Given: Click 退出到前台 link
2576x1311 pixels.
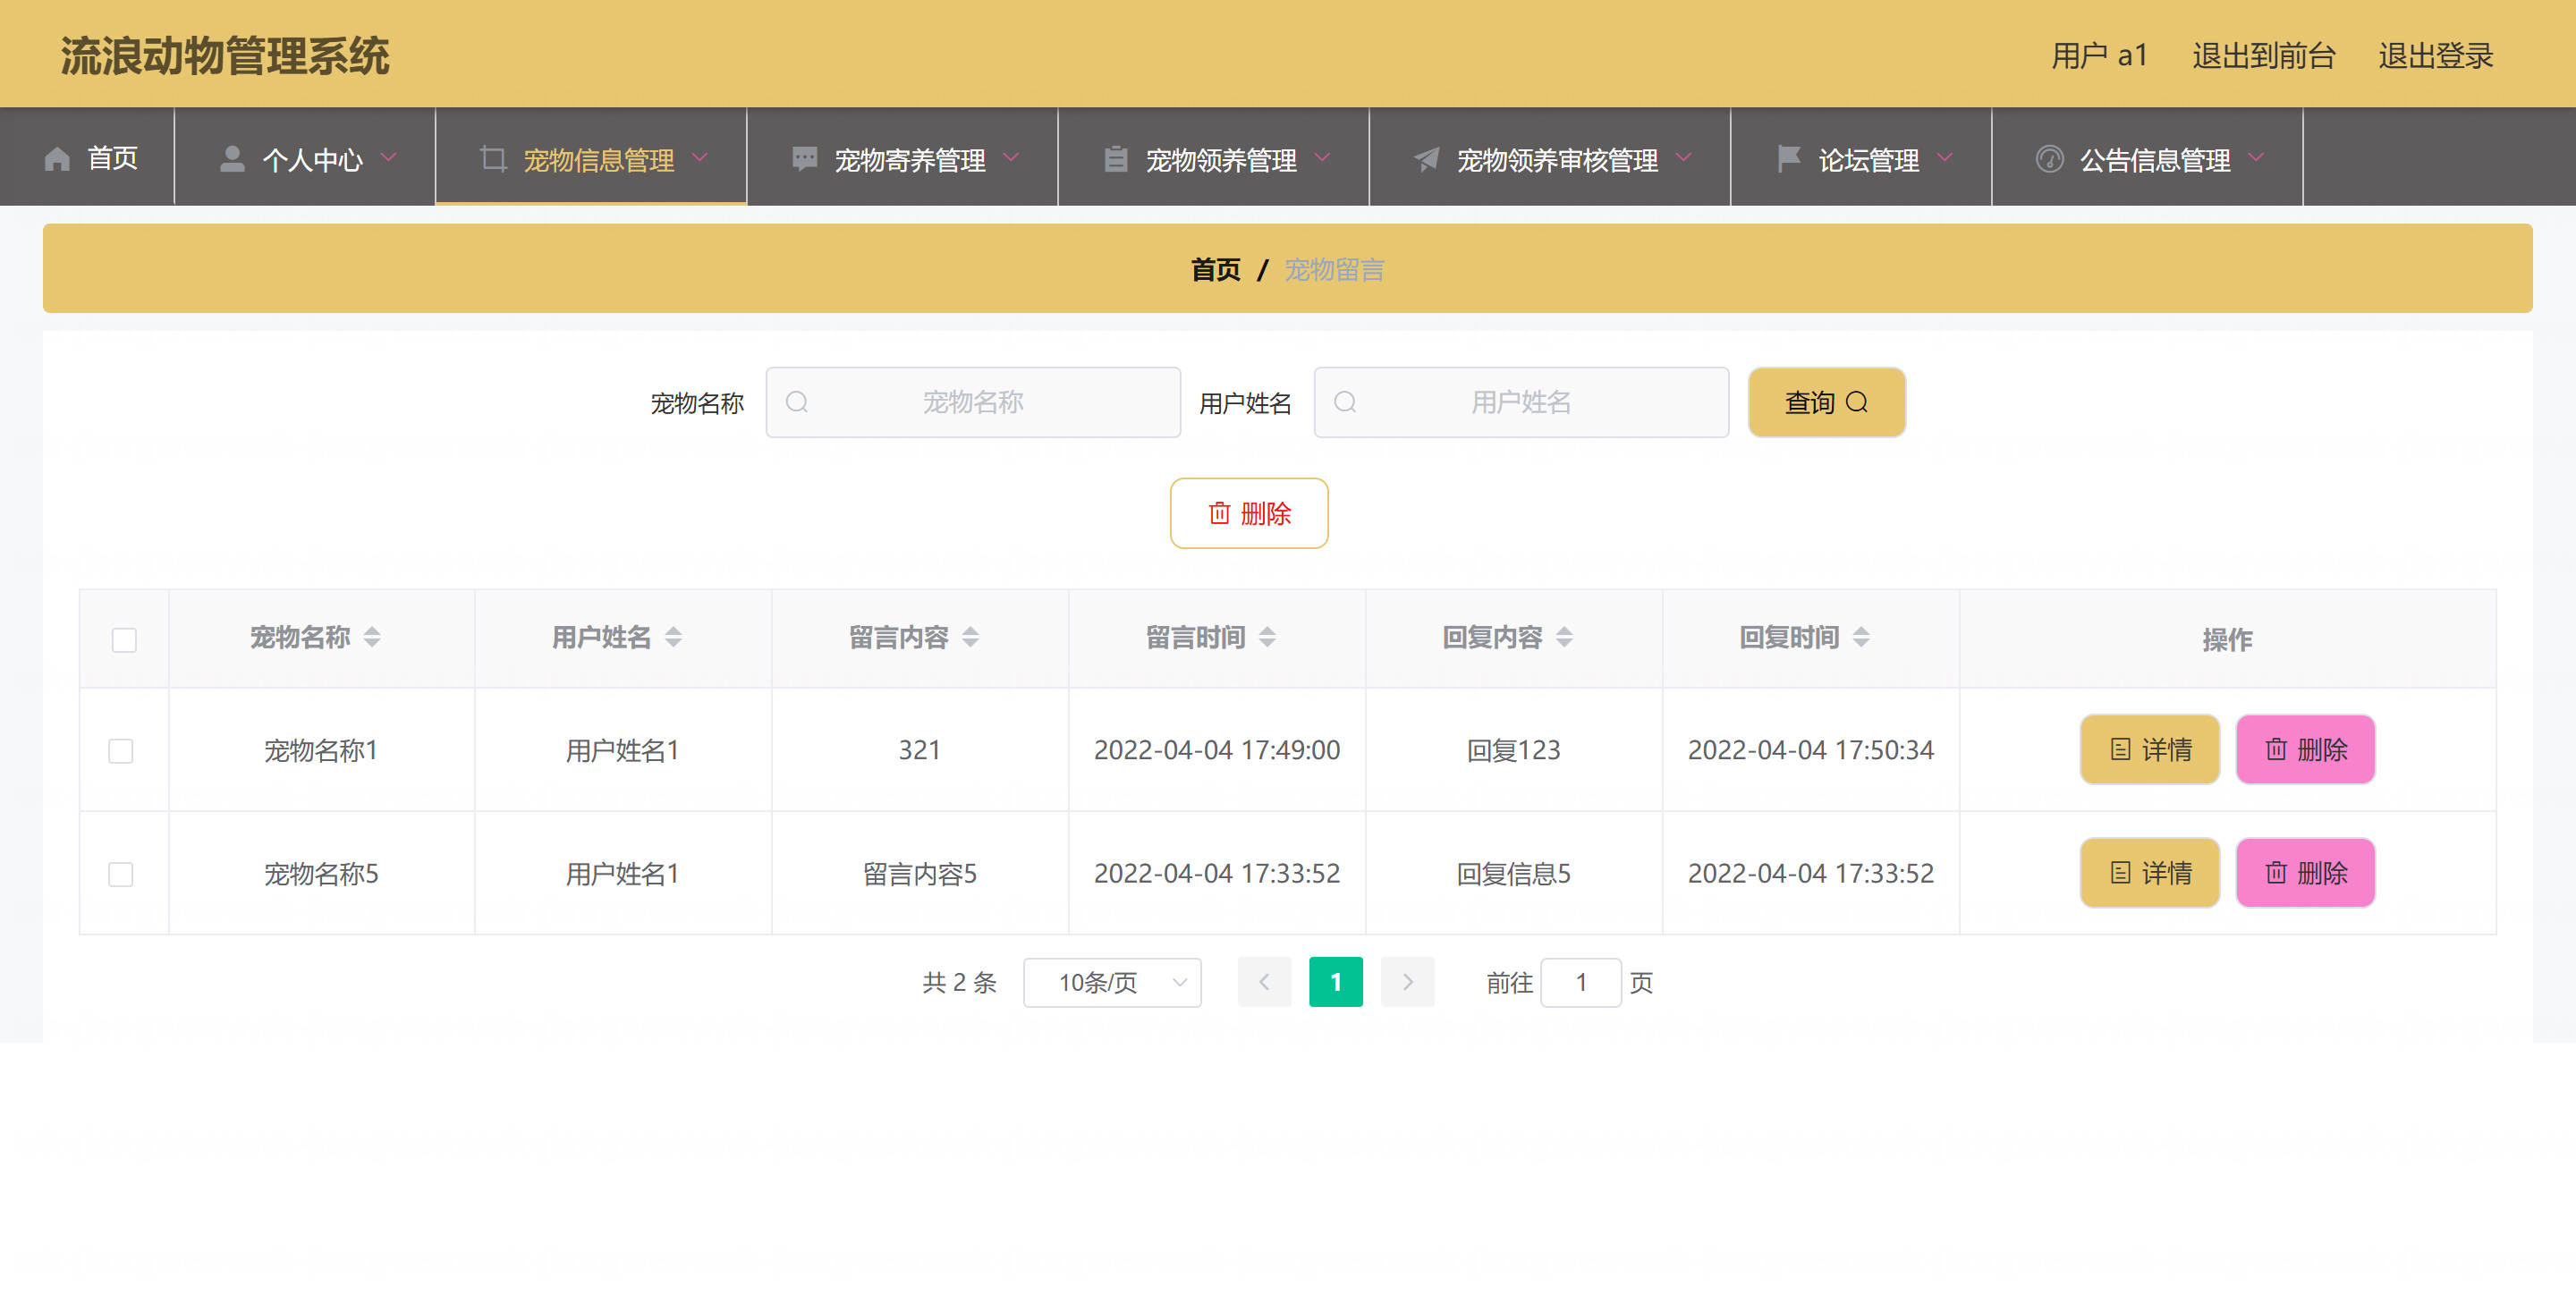Looking at the screenshot, I should click(x=2264, y=55).
